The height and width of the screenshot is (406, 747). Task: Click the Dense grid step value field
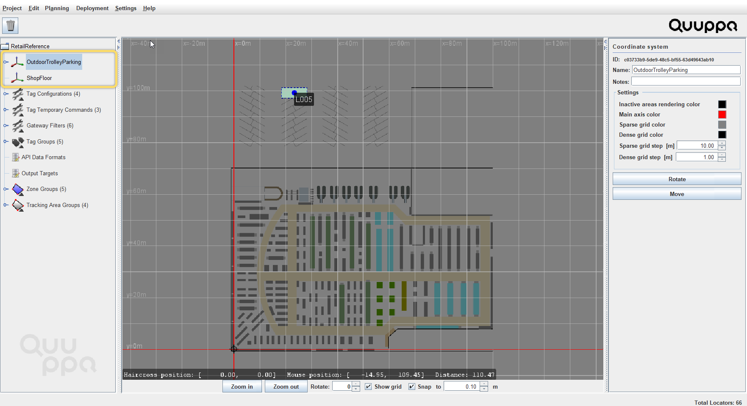coord(697,157)
